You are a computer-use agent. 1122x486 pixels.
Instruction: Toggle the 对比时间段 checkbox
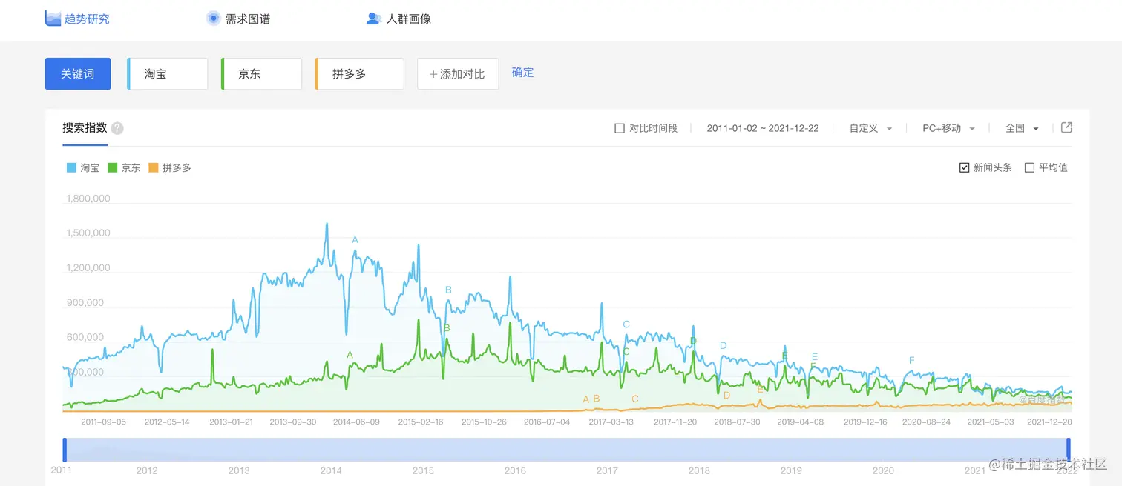click(x=620, y=128)
